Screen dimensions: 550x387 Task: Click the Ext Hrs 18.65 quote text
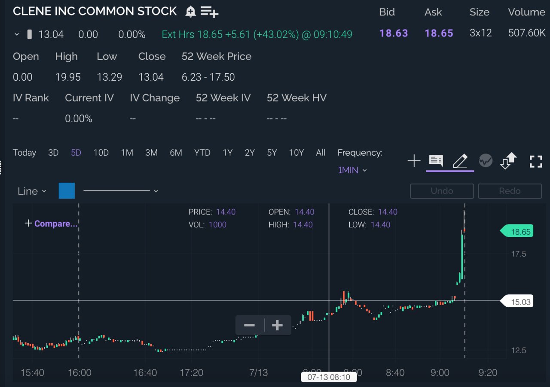pyautogui.click(x=257, y=34)
